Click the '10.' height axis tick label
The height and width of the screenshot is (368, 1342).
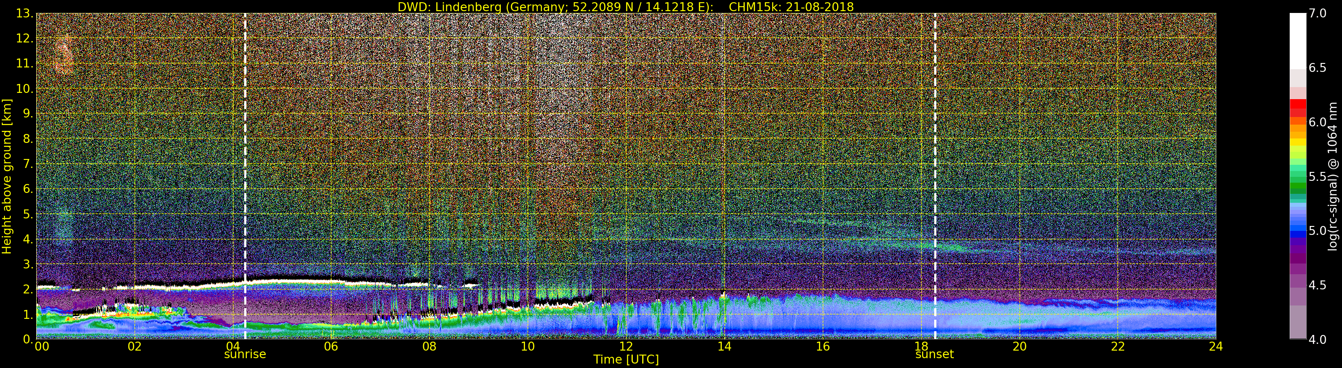[x=25, y=88]
